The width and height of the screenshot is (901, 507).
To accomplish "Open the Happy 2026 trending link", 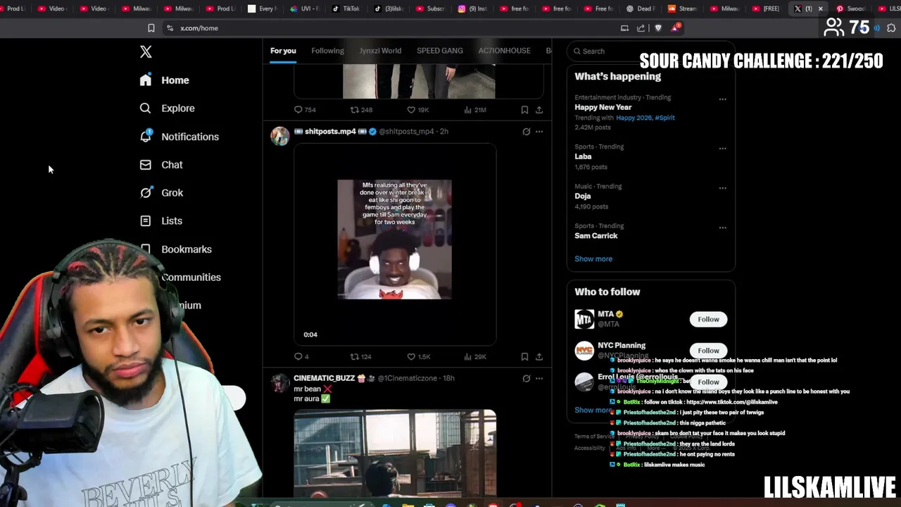I will (x=634, y=118).
